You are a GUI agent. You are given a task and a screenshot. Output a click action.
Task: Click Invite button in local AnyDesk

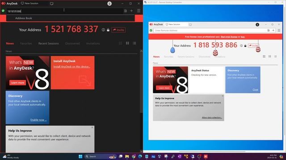(x=118, y=30)
